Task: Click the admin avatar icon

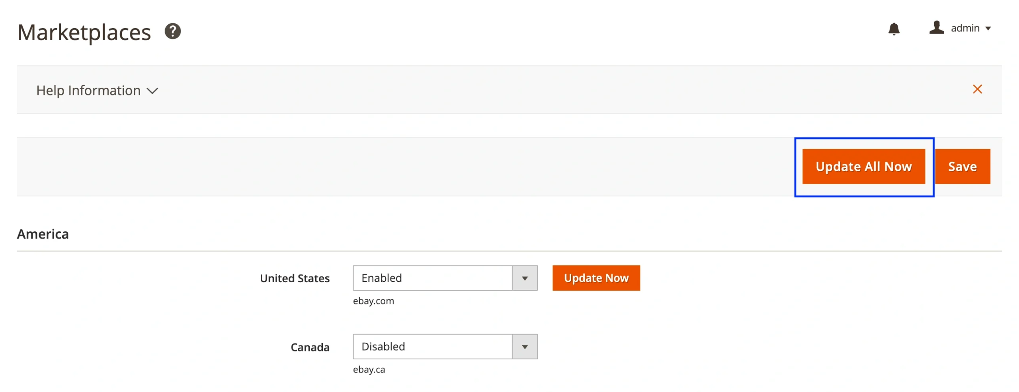Action: (x=937, y=28)
